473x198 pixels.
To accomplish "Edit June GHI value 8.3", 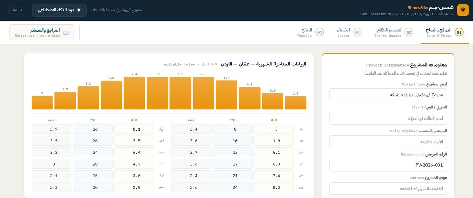I will point(274,187).
